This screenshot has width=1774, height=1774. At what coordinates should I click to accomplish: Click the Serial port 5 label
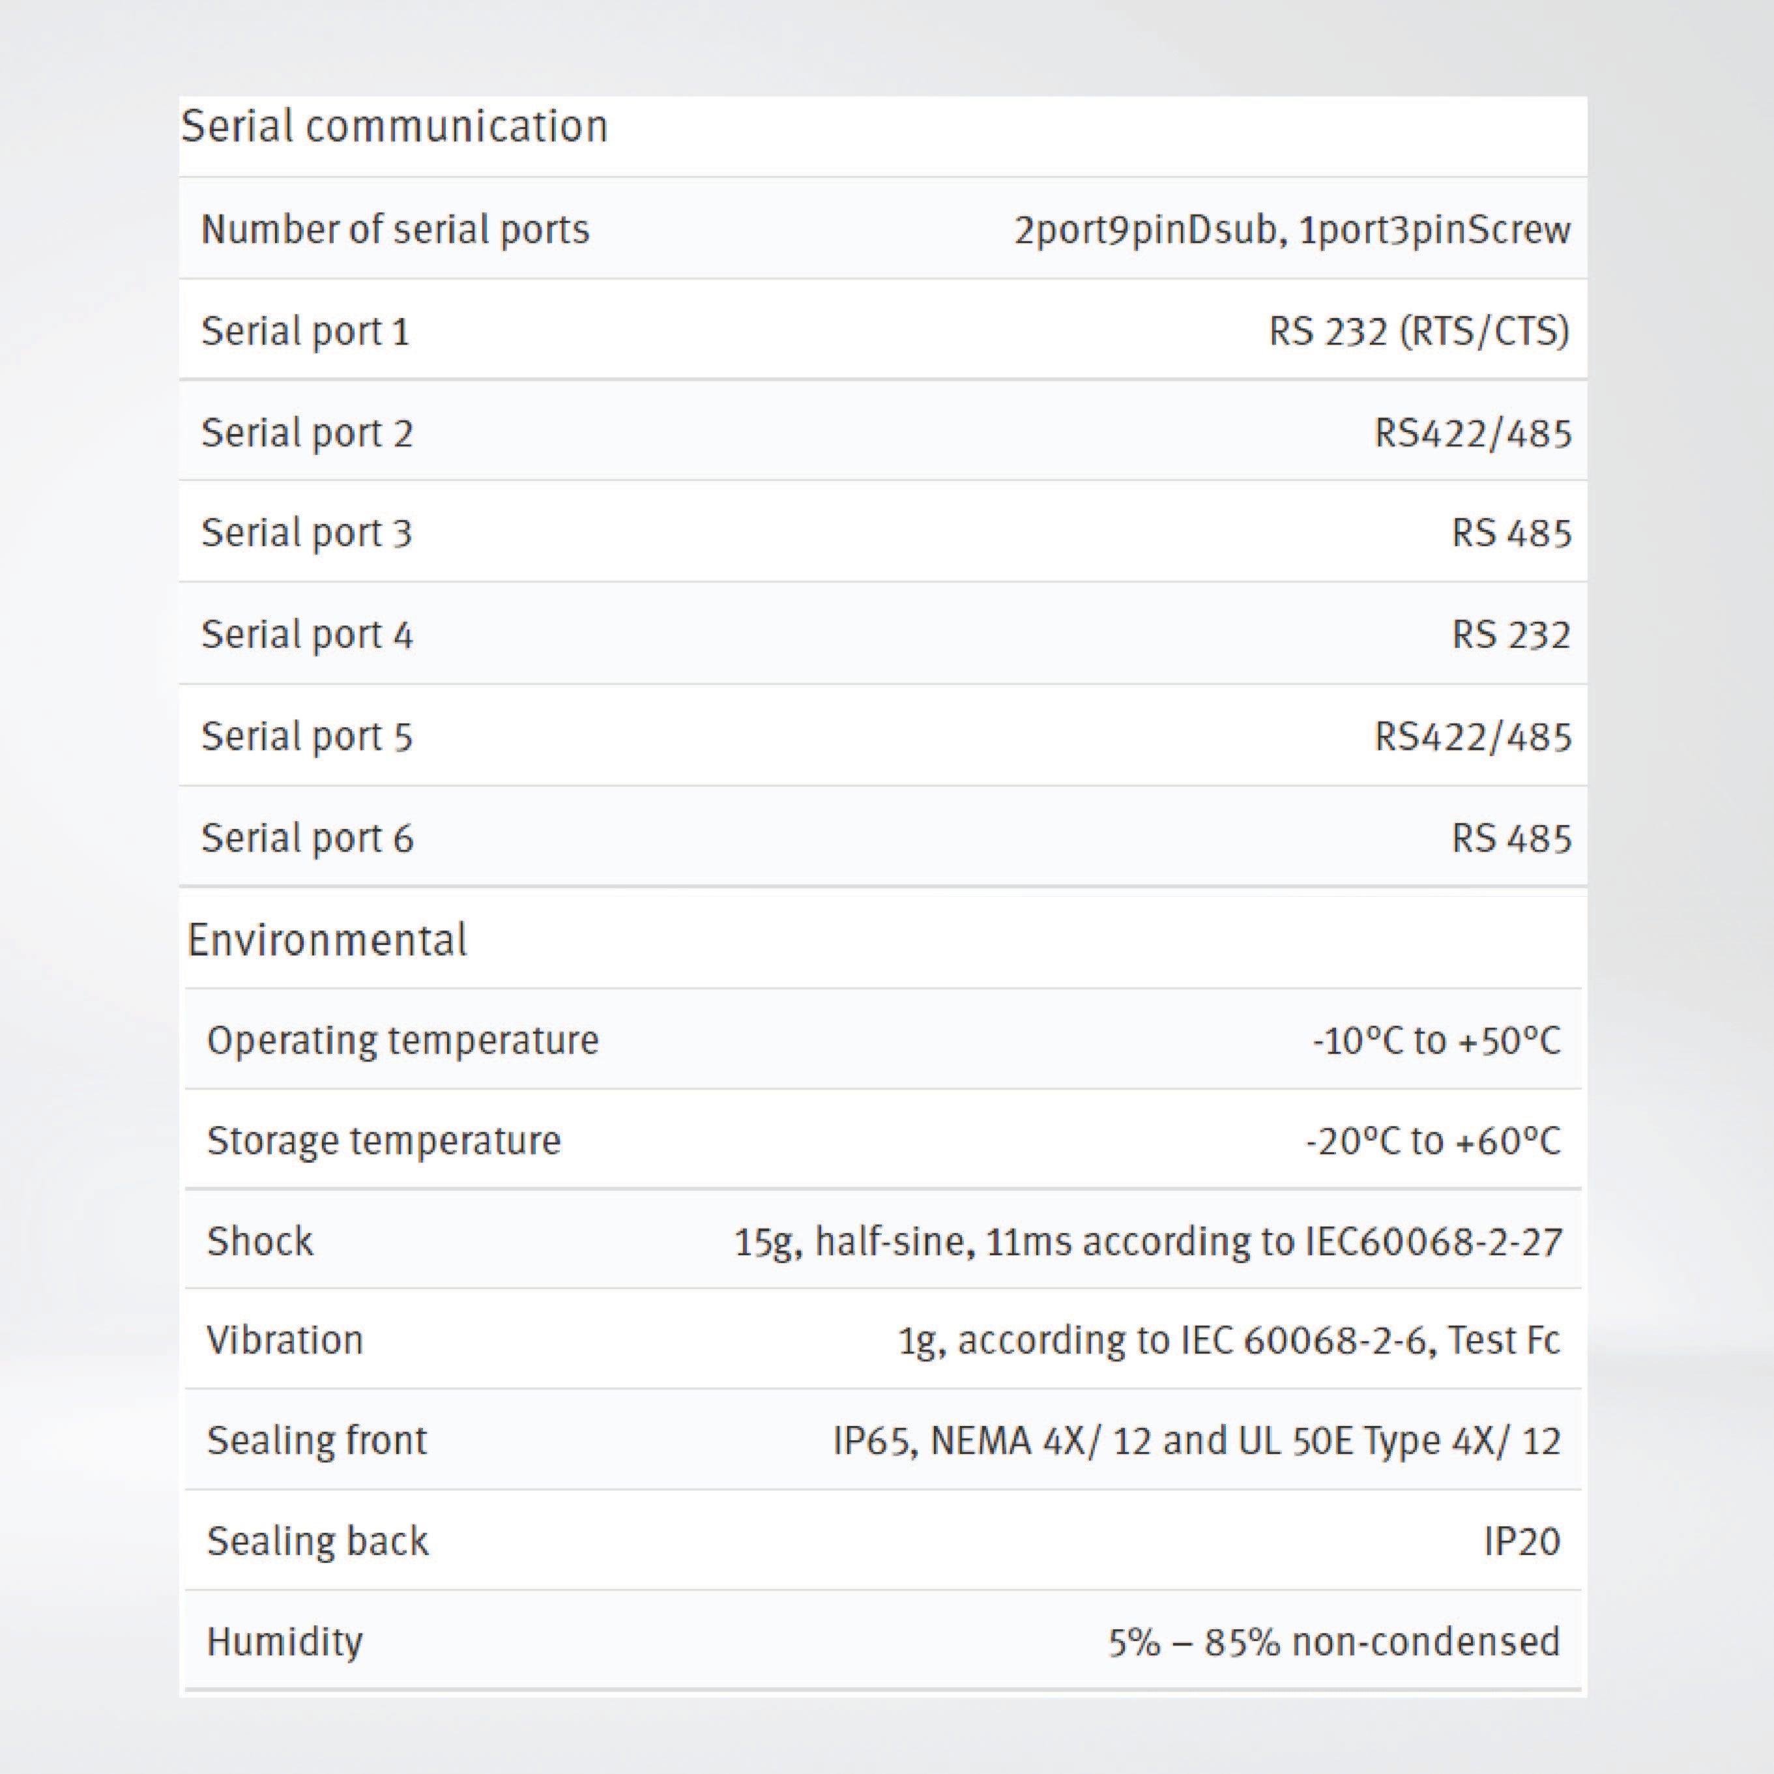click(x=308, y=737)
